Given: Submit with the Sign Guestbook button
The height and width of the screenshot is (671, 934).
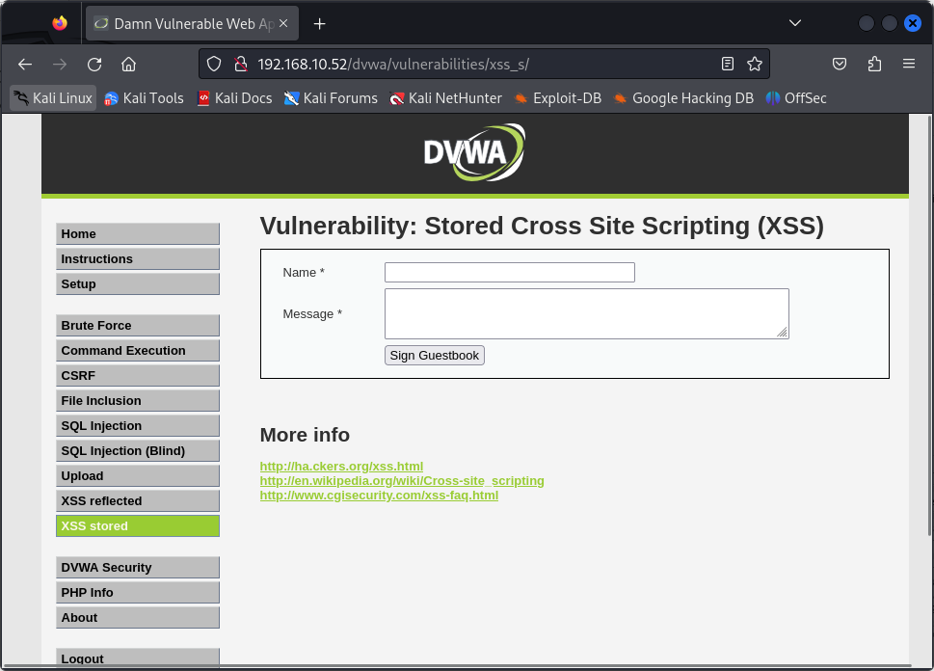Looking at the screenshot, I should pos(435,355).
